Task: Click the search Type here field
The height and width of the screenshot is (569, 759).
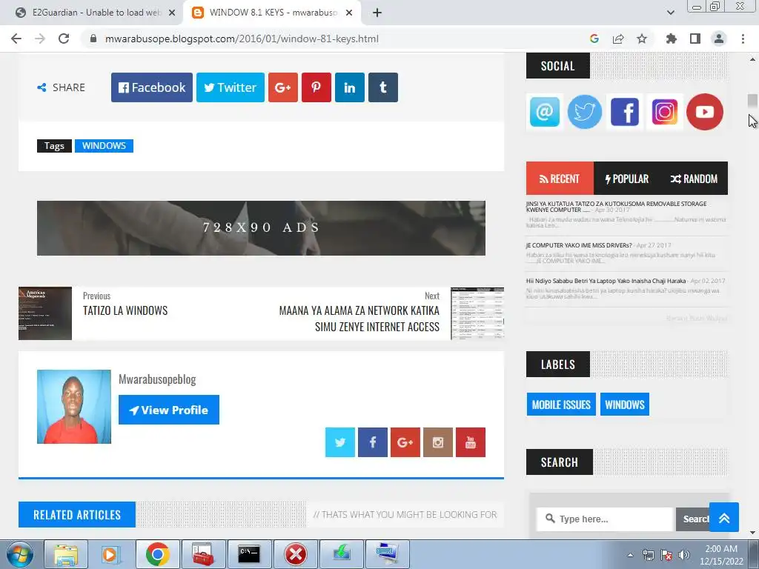Action: [605, 519]
